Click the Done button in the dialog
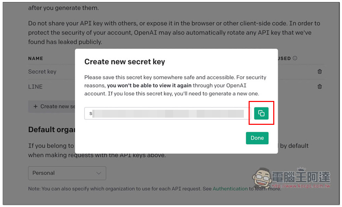Image resolution: width=342 pixels, height=207 pixels. (257, 138)
